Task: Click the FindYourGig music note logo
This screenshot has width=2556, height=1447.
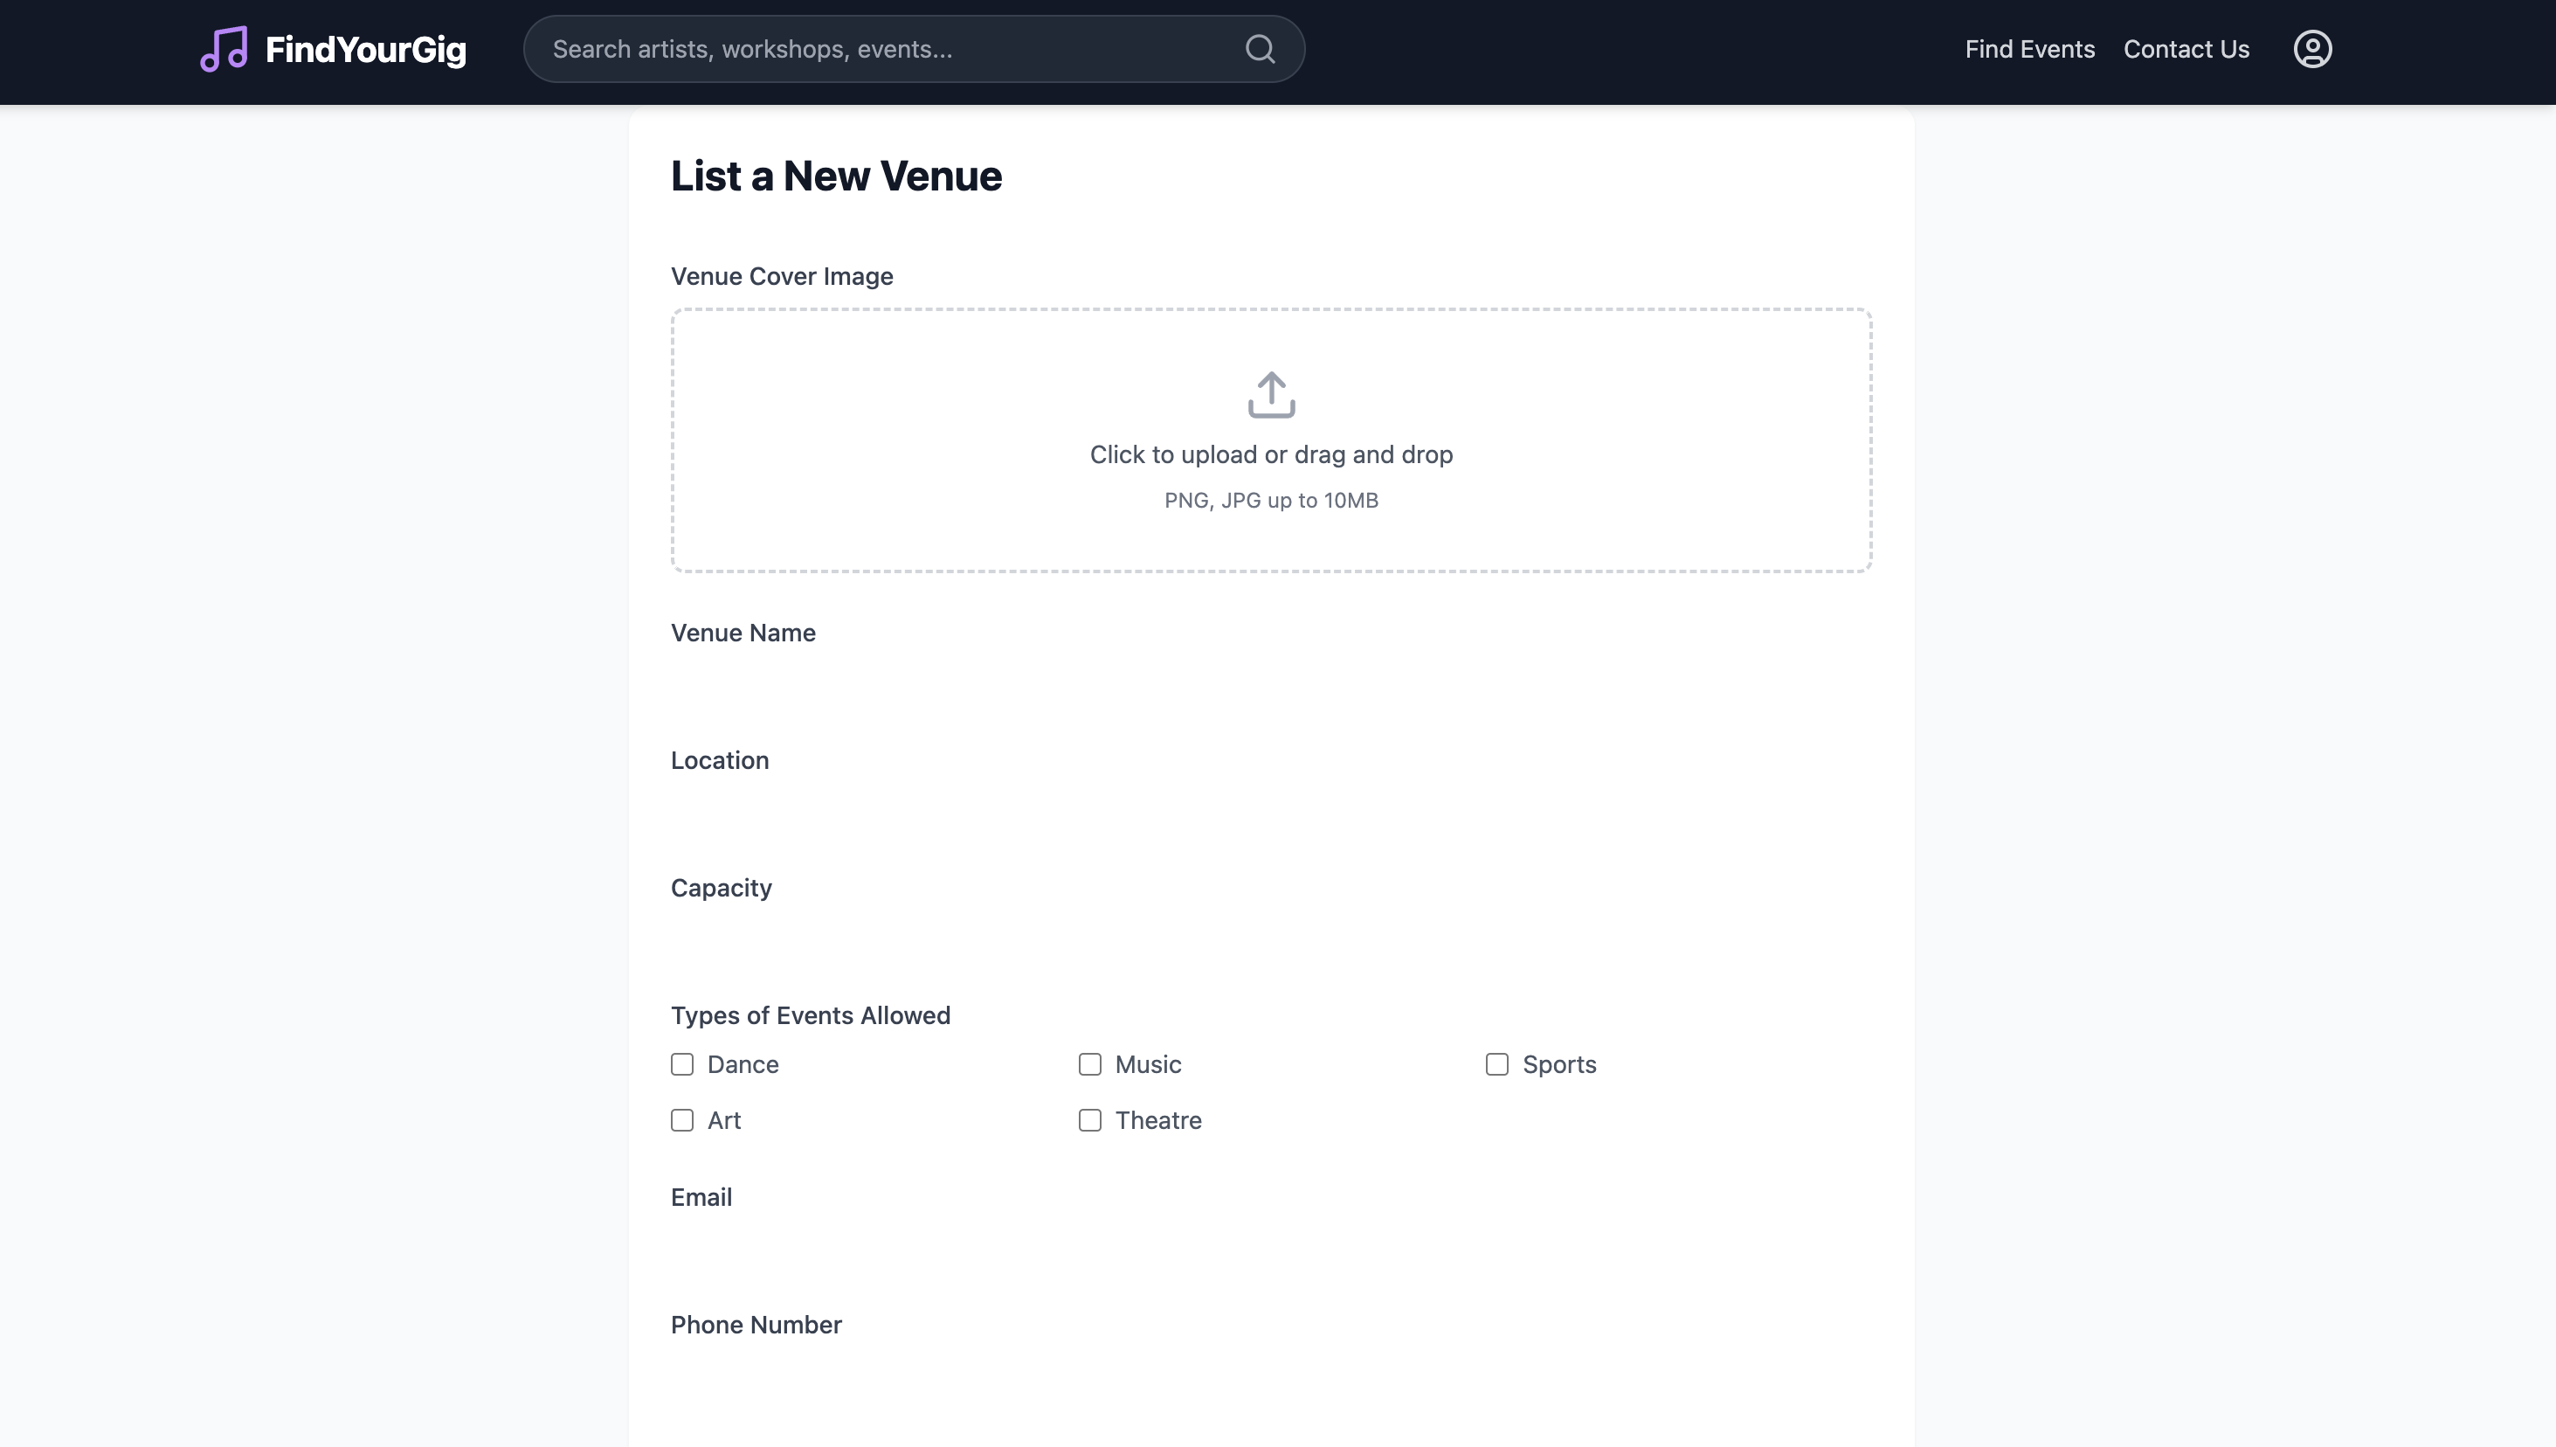Action: (224, 49)
